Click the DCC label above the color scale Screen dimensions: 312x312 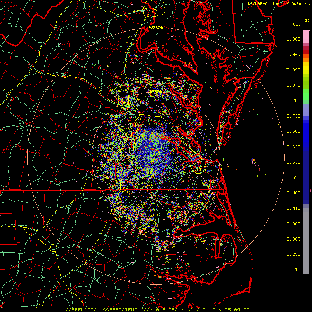pos(304,21)
